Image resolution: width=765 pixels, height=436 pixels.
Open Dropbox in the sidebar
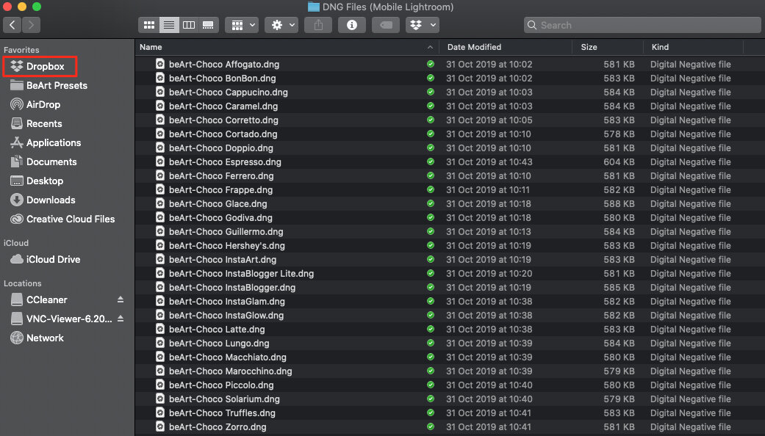pos(40,66)
